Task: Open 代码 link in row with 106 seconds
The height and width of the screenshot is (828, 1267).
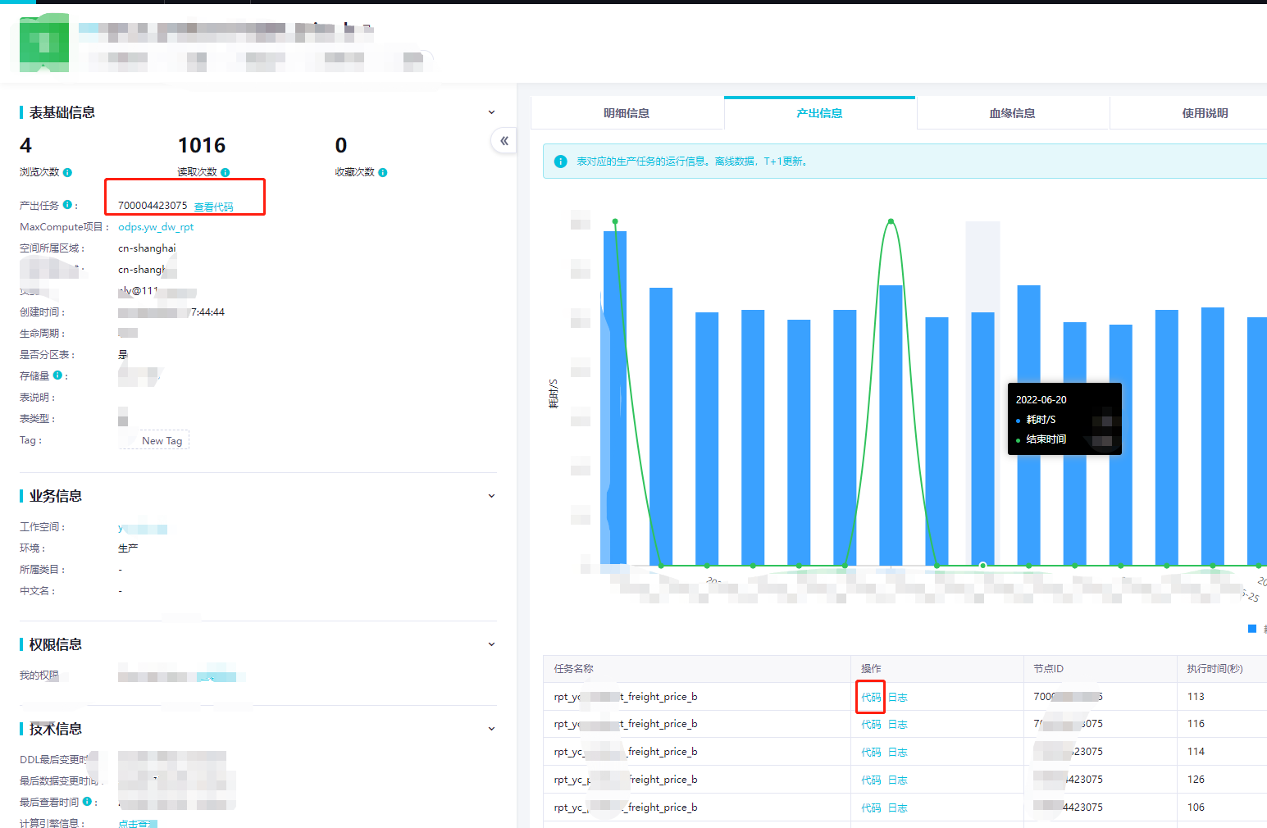Action: pos(871,808)
